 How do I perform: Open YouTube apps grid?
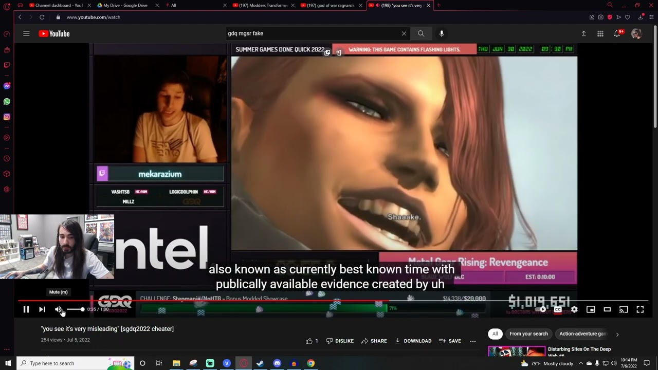[x=600, y=33]
